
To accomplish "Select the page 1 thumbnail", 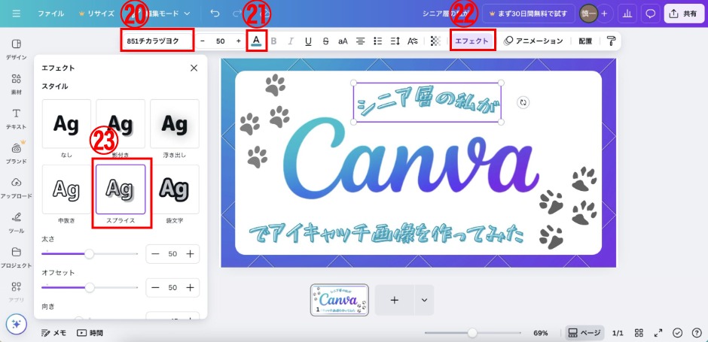I will coord(340,300).
